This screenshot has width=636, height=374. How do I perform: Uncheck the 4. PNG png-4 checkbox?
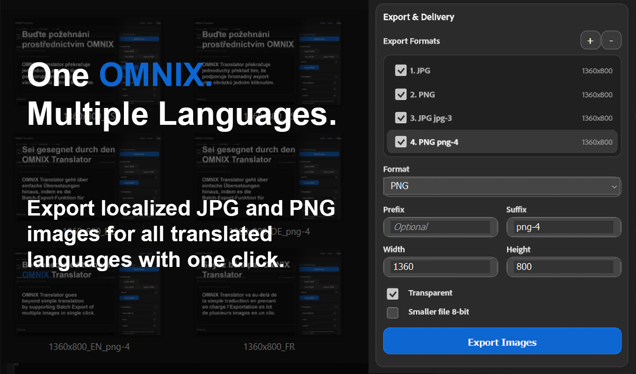(401, 142)
